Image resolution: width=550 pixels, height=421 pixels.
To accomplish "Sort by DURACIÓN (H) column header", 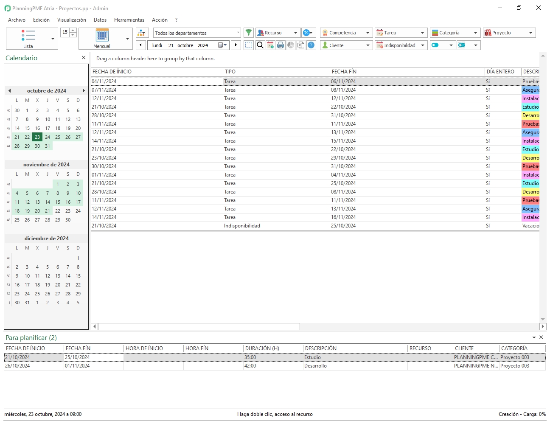I will point(273,348).
